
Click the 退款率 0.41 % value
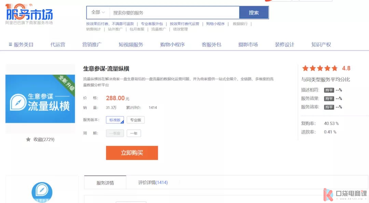(x=330, y=132)
